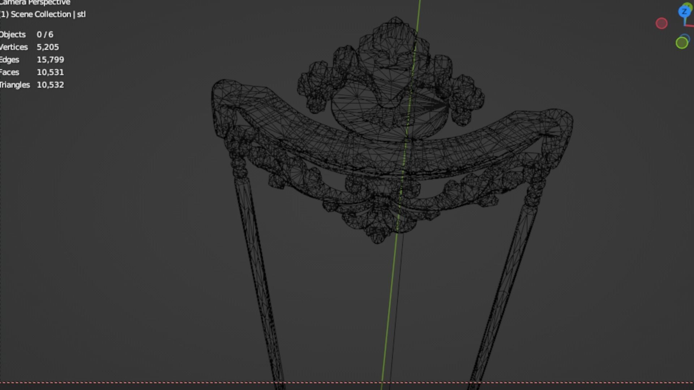Click the Triangles value '10,532'

click(x=50, y=85)
